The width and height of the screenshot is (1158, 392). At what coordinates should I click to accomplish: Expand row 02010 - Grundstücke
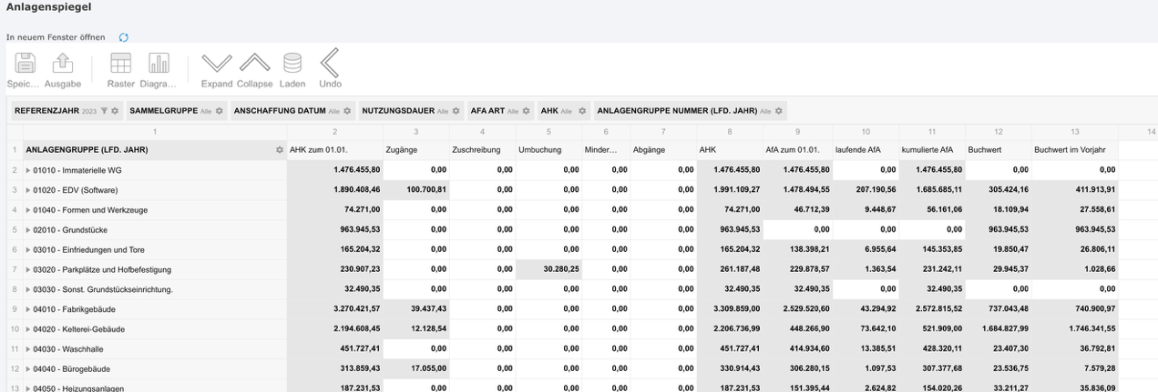[28, 230]
